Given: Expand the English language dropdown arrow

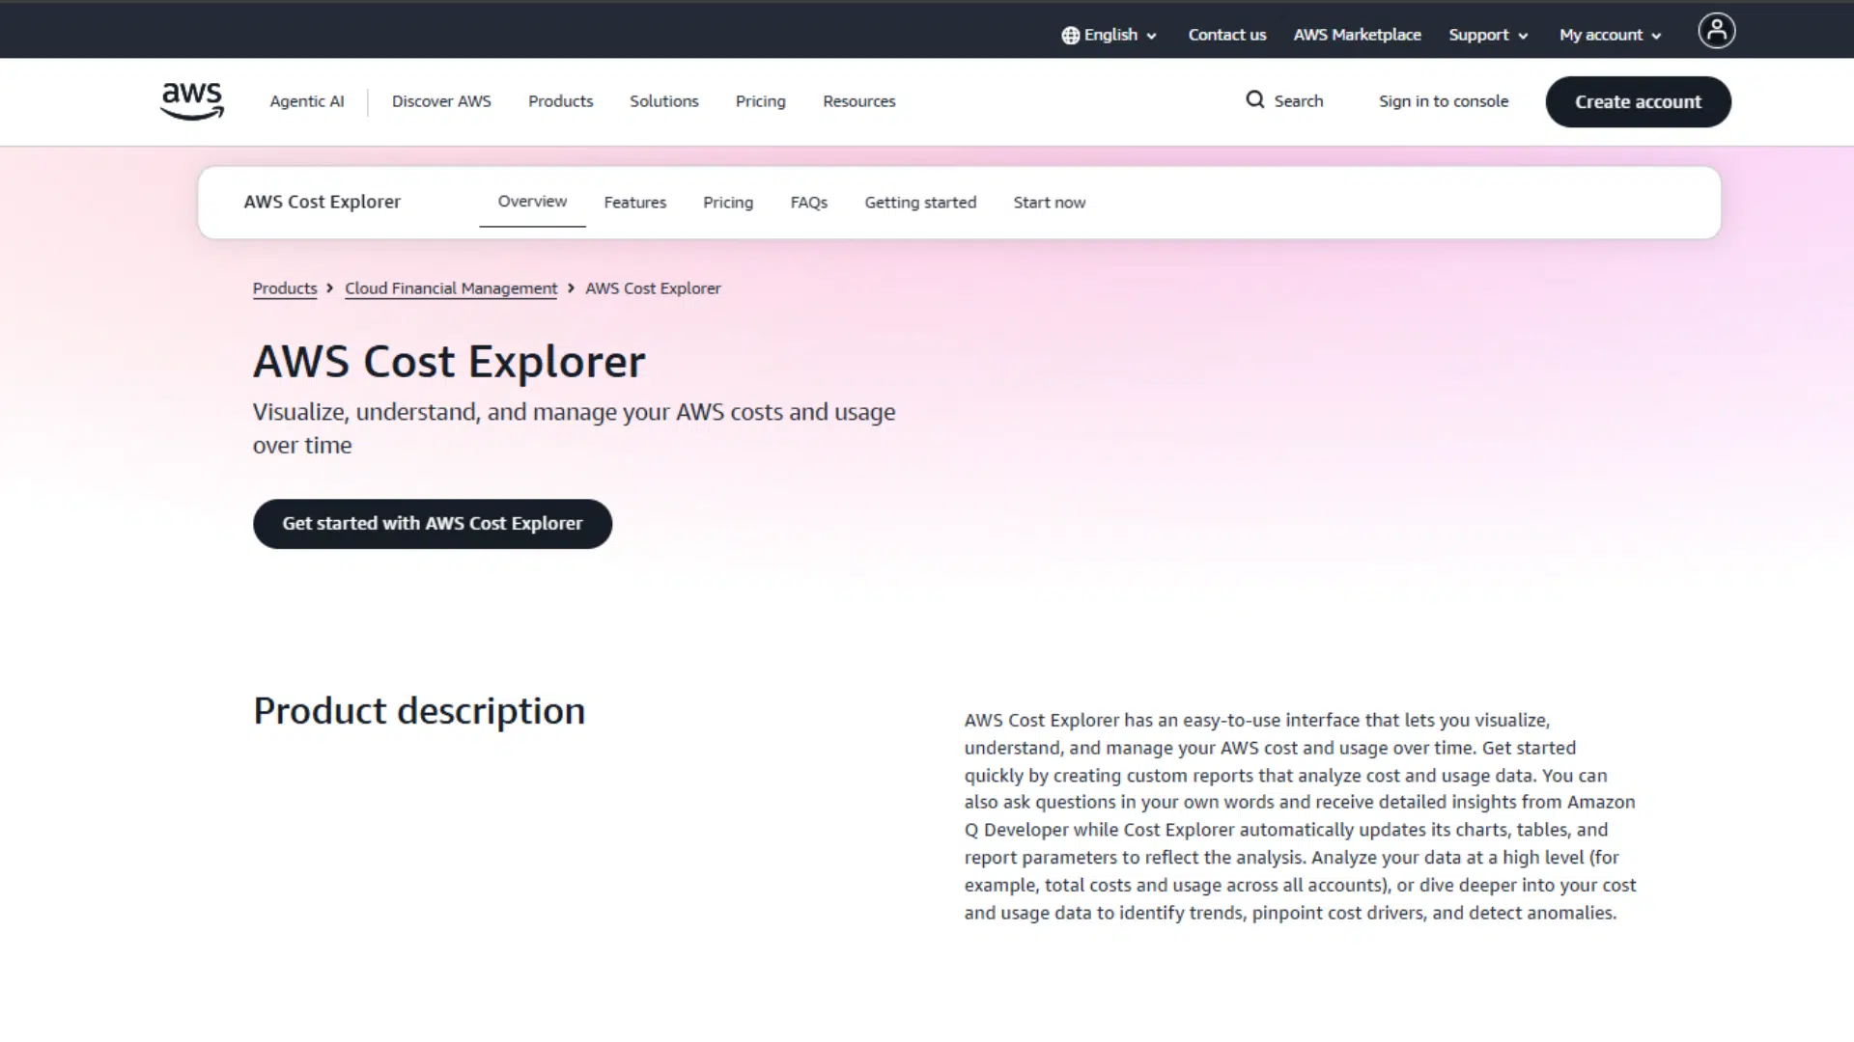Looking at the screenshot, I should pyautogui.click(x=1151, y=36).
